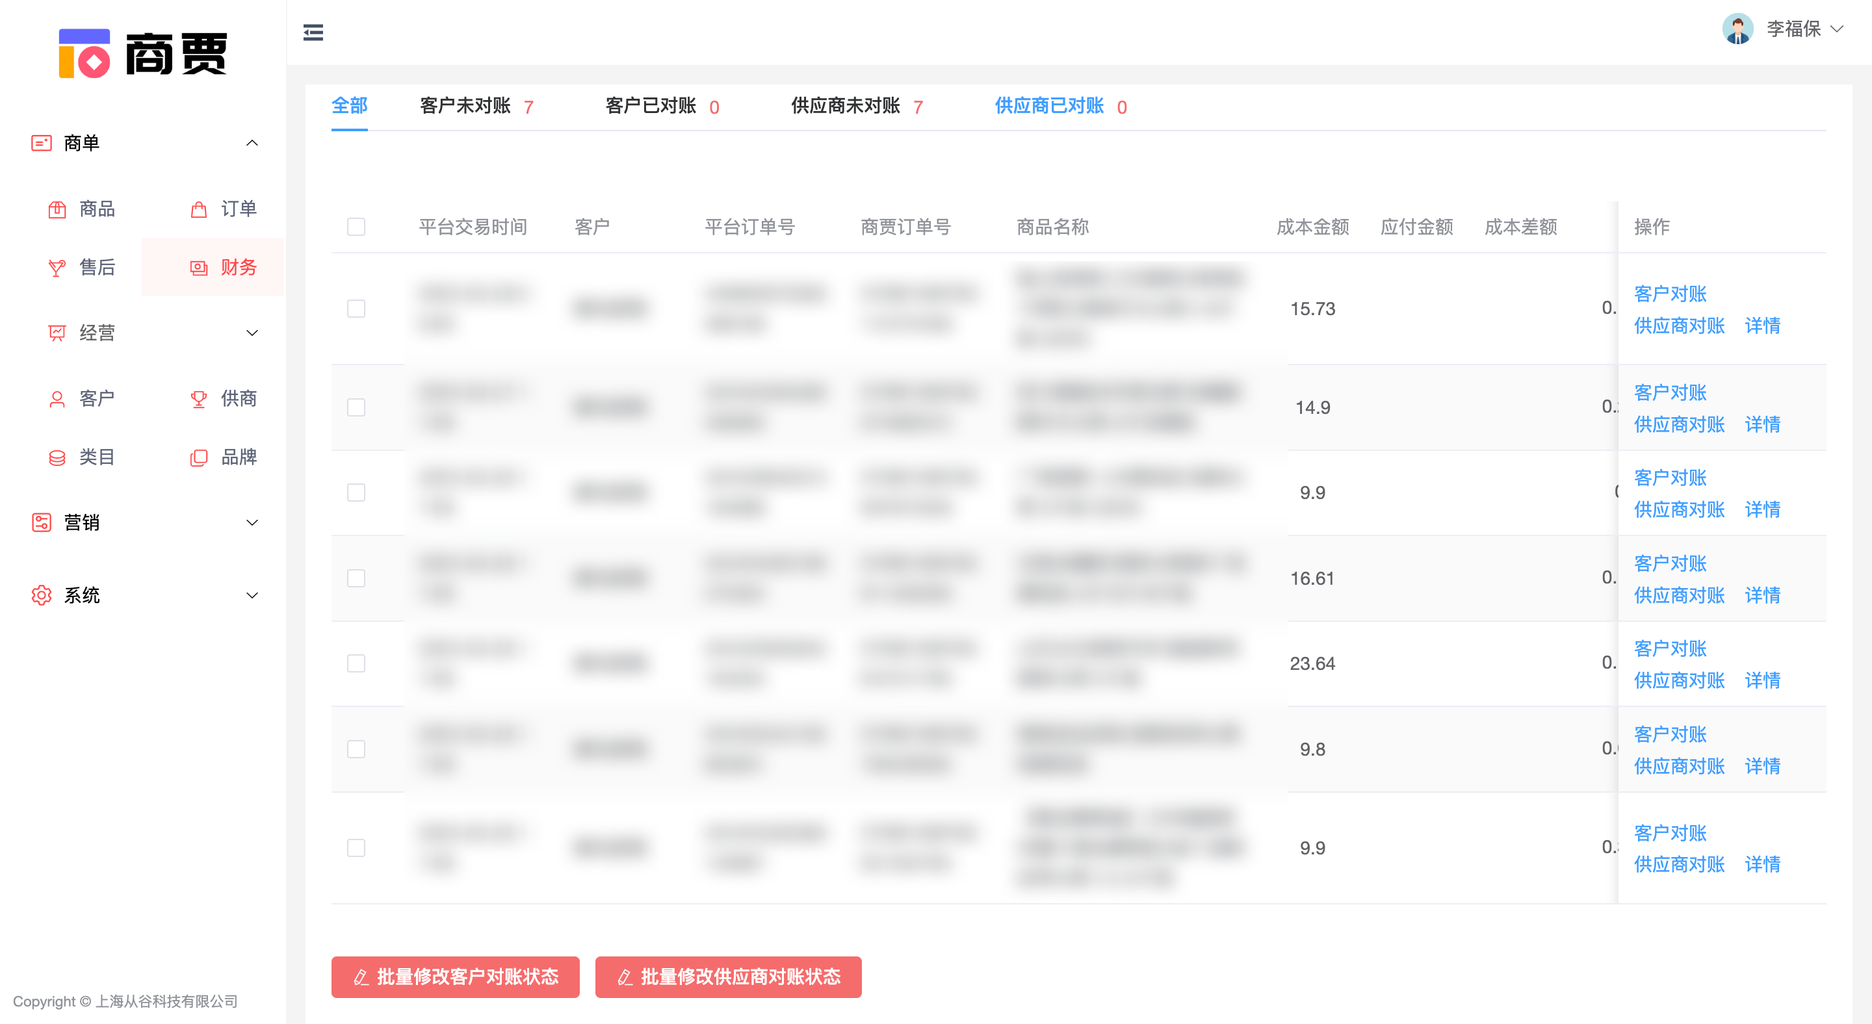The height and width of the screenshot is (1024, 1872).
Task: Click the 李福保 user avatar
Action: 1737,29
